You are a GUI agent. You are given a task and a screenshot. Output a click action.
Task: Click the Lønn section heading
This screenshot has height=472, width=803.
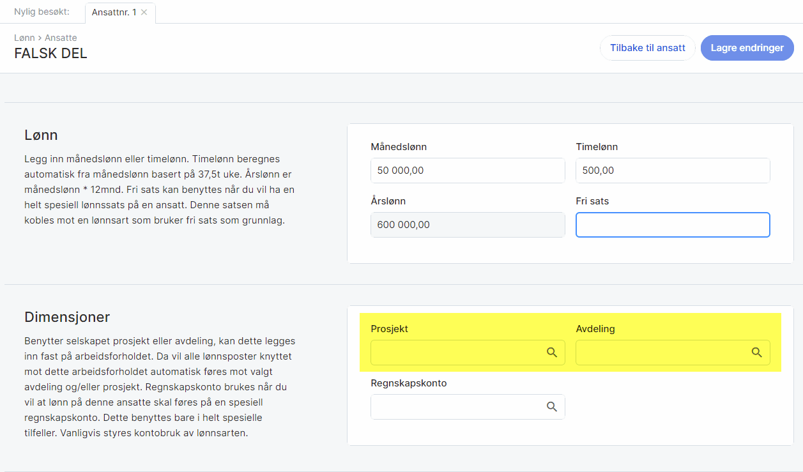[41, 135]
